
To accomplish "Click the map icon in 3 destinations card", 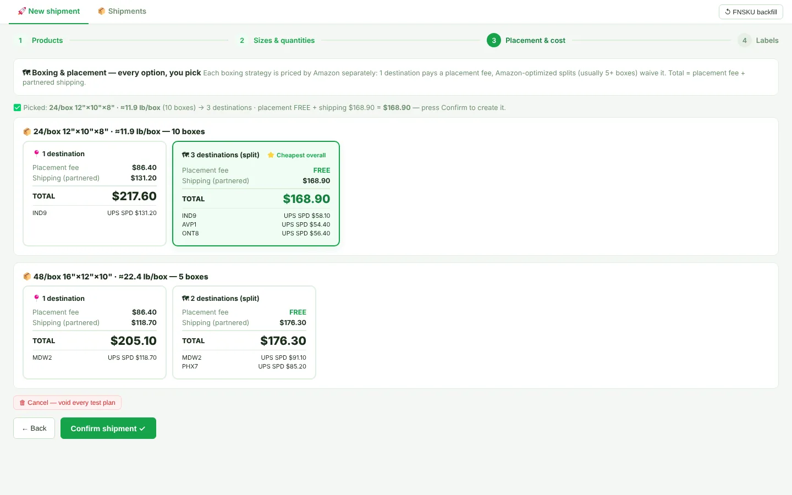I will 186,155.
